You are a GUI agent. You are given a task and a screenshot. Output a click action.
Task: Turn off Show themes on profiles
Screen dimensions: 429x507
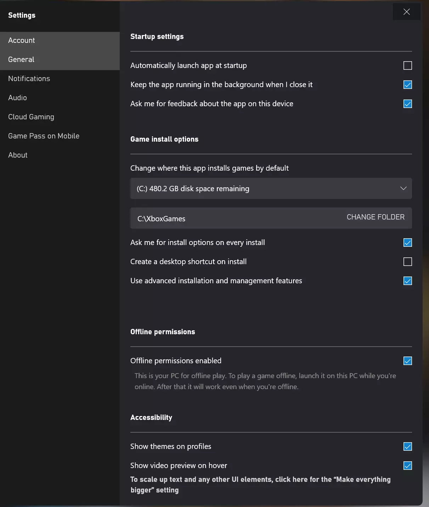tap(408, 446)
